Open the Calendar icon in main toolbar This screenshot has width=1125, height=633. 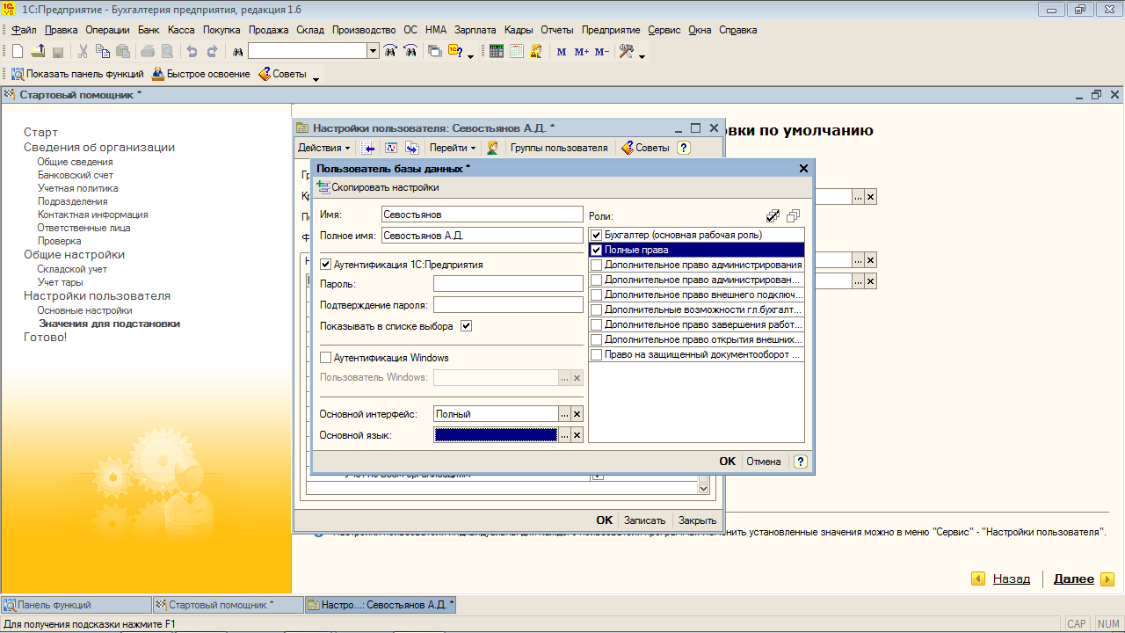click(517, 52)
